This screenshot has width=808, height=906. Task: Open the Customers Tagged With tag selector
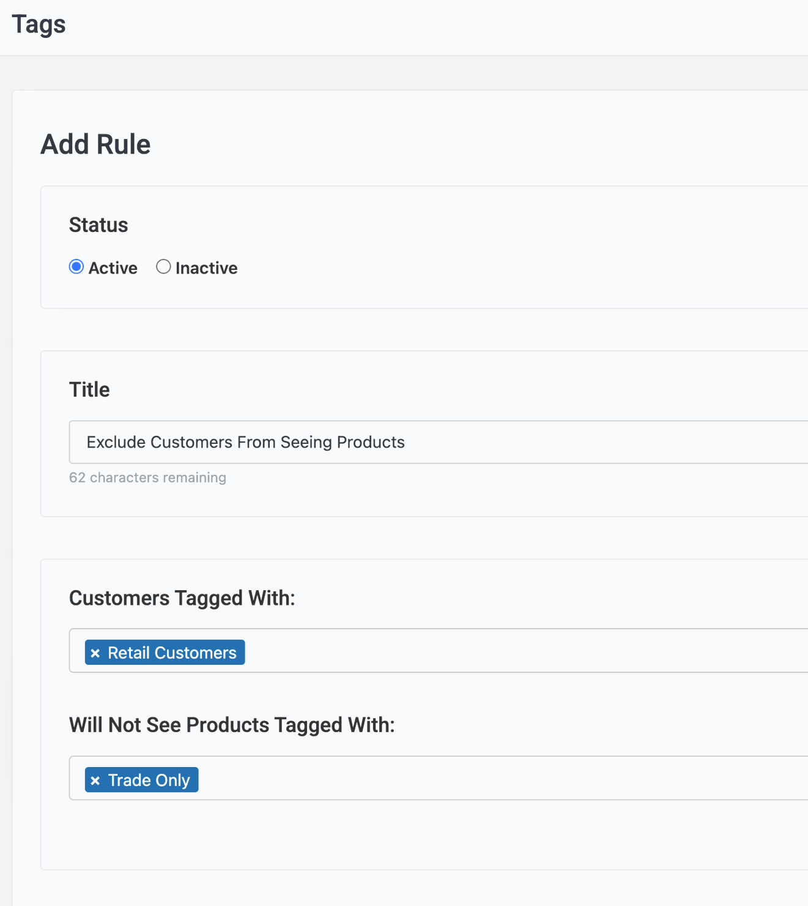point(489,651)
